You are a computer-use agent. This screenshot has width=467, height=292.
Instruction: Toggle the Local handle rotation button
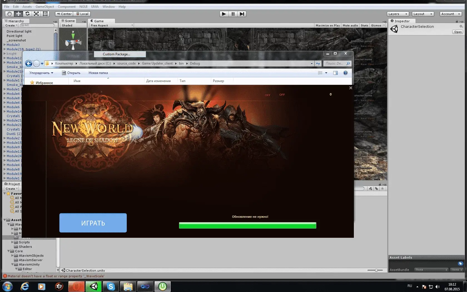pyautogui.click(x=82, y=14)
